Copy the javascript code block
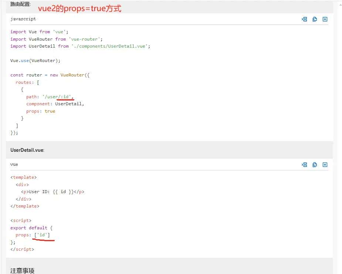The width and height of the screenshot is (342, 274). 315,19
